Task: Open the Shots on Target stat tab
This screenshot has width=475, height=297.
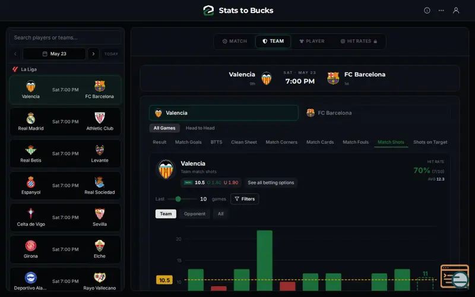Action: 430,142
